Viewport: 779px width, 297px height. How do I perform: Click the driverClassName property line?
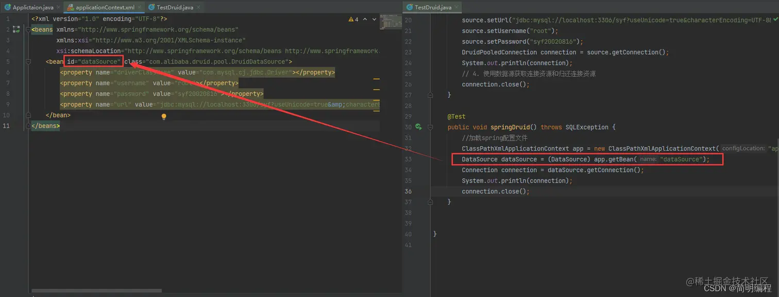point(197,73)
